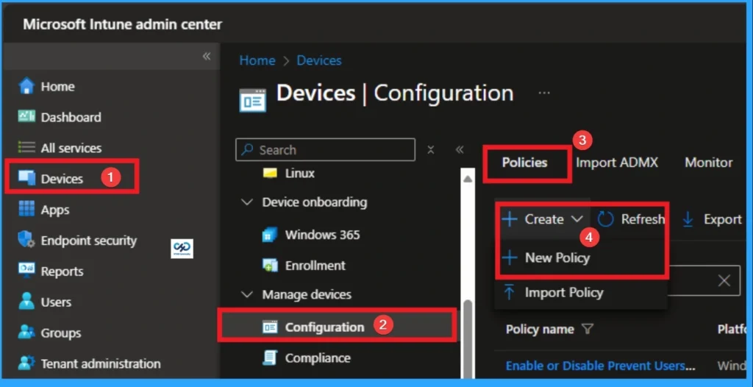Click the Refresh button label
753x387 pixels.
[643, 219]
